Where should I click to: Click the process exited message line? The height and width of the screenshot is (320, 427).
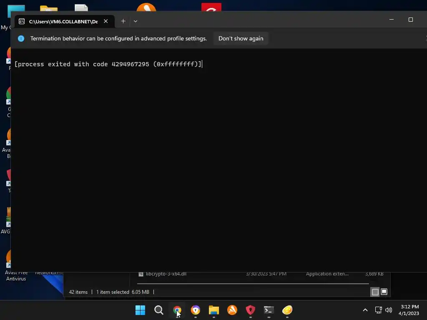click(x=108, y=64)
